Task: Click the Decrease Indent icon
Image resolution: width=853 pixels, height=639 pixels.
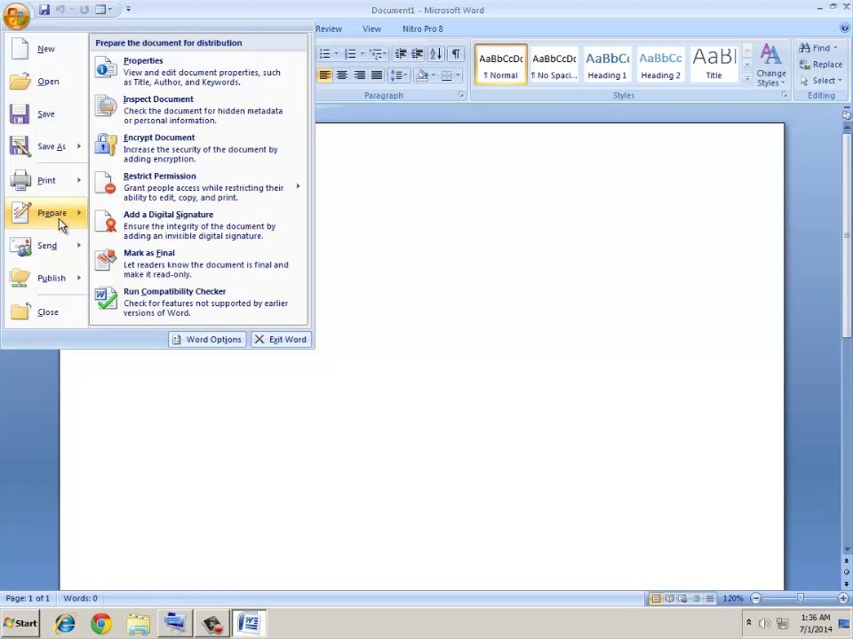Action: 401,54
